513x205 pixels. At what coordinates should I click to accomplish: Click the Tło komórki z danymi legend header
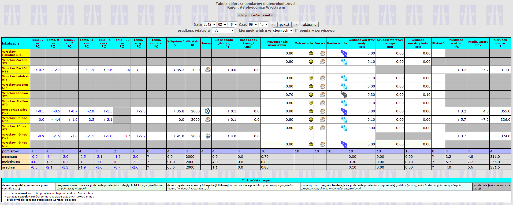click(256, 180)
